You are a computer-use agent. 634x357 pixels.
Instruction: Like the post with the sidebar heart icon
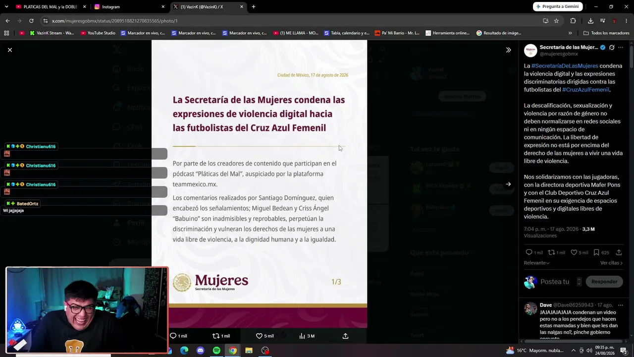click(574, 252)
